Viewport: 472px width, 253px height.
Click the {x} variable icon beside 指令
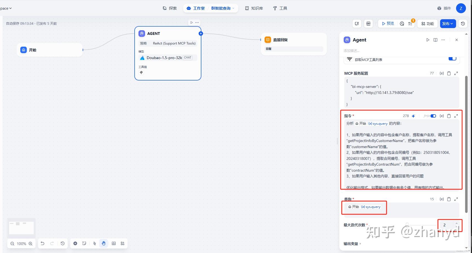(442, 116)
